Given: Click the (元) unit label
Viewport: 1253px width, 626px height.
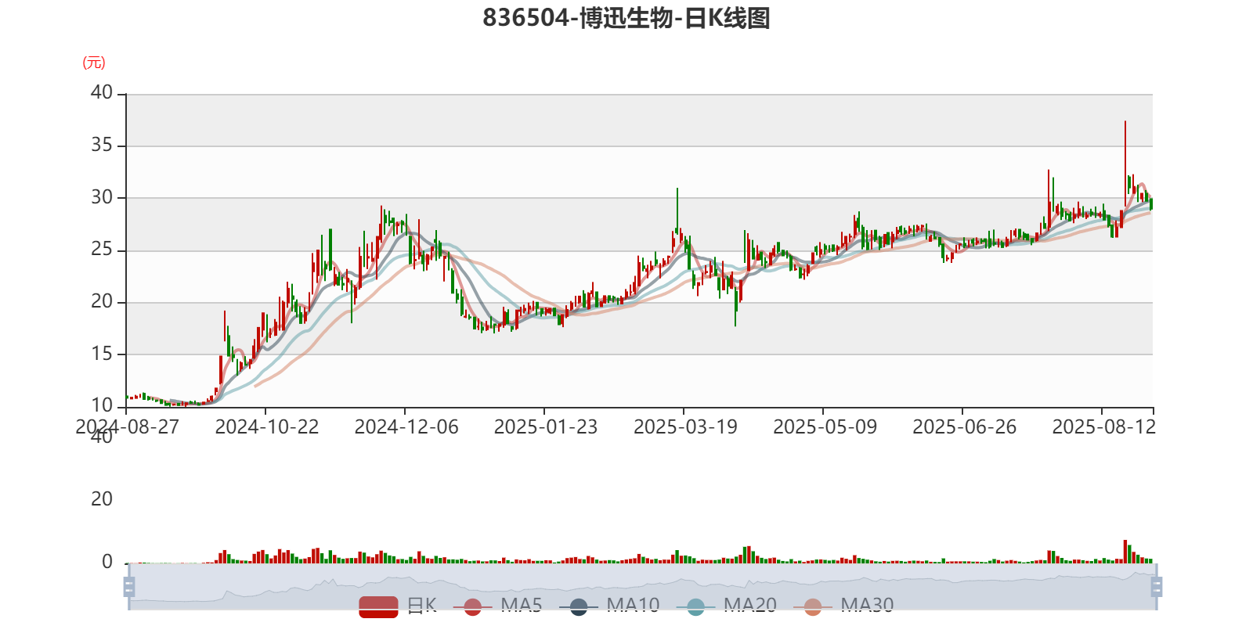Looking at the screenshot, I should 94,63.
